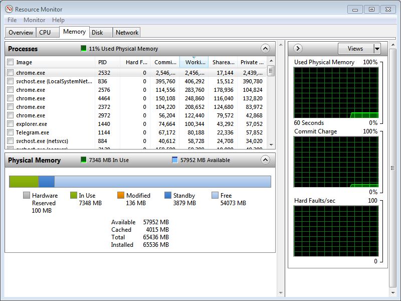Maximize the Resource Monitor window

pos(371,10)
